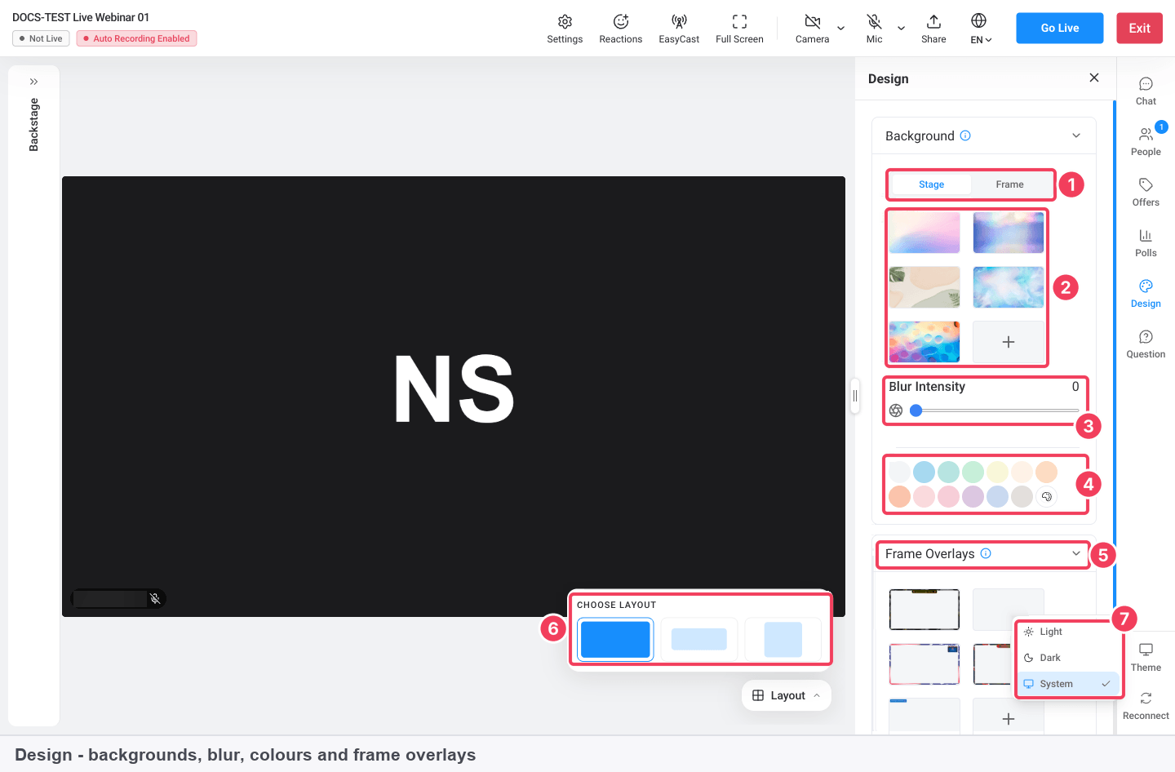Open the People side panel
This screenshot has width=1175, height=772.
point(1146,142)
